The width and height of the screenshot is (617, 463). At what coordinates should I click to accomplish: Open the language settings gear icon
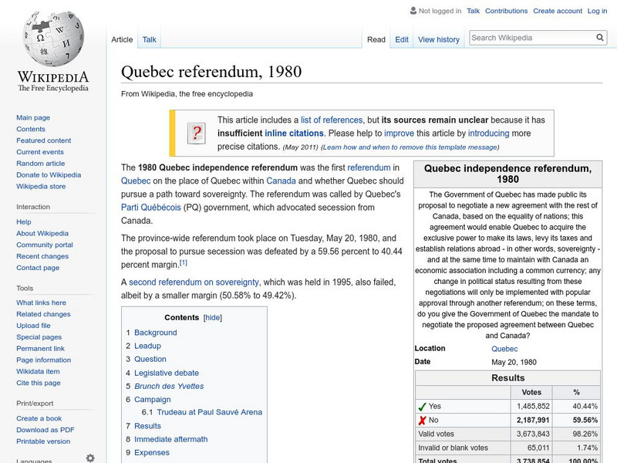[x=90, y=457]
